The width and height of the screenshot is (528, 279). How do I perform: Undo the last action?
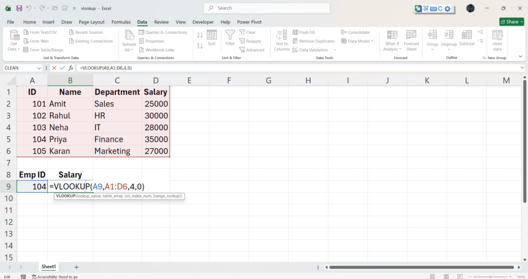pos(29,8)
